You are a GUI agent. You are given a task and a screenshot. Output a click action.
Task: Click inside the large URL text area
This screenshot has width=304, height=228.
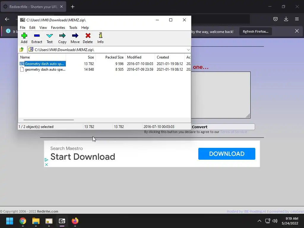221,95
